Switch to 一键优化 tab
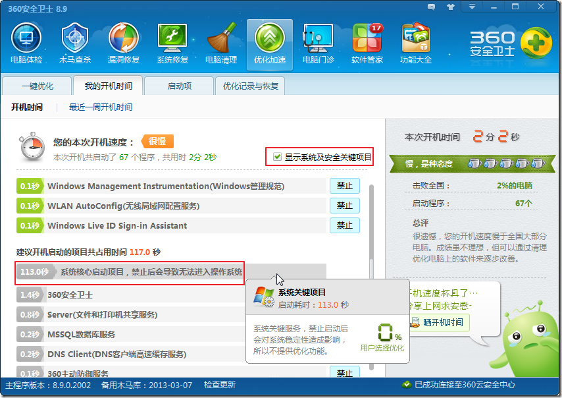The height and width of the screenshot is (398, 562). tap(38, 86)
